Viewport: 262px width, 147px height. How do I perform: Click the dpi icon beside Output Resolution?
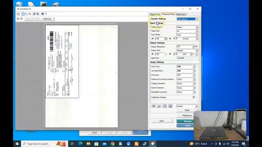pyautogui.click(x=196, y=47)
